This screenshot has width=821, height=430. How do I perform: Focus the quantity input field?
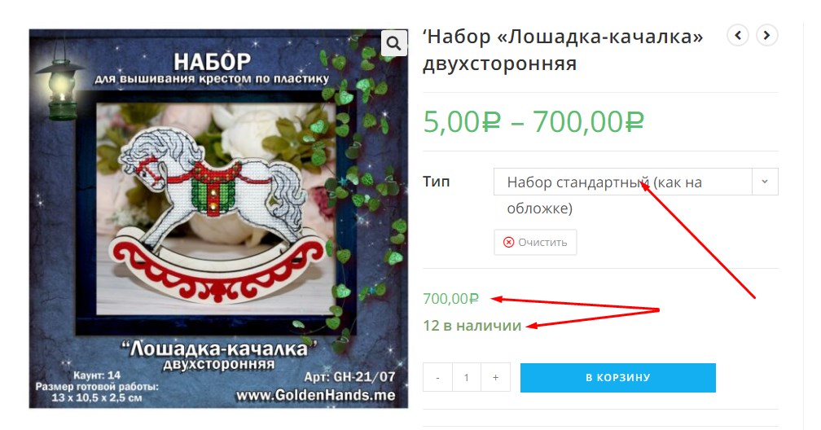click(467, 378)
